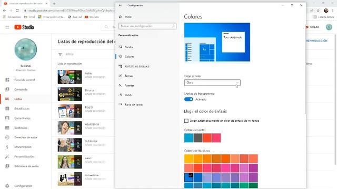This screenshot has height=189, width=337.
Task: Open new Chrome tab
Action: point(54,4)
